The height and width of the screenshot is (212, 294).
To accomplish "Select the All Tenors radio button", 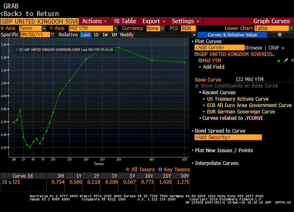I will coord(128,170).
